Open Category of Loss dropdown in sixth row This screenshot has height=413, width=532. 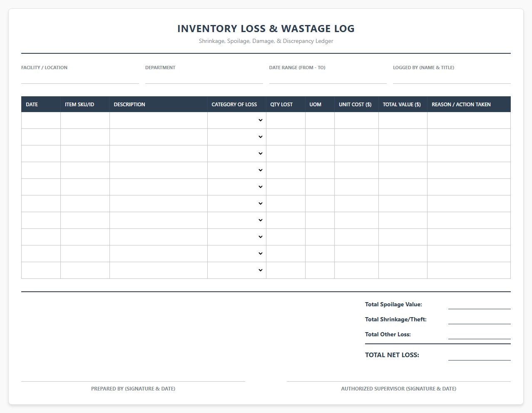237,204
